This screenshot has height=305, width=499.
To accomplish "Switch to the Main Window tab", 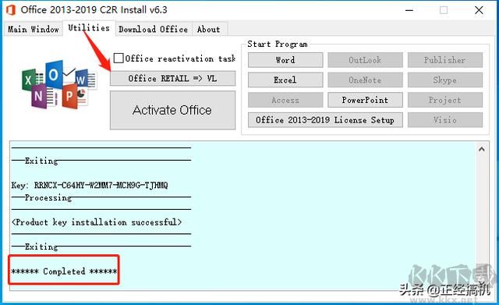I will [x=33, y=30].
